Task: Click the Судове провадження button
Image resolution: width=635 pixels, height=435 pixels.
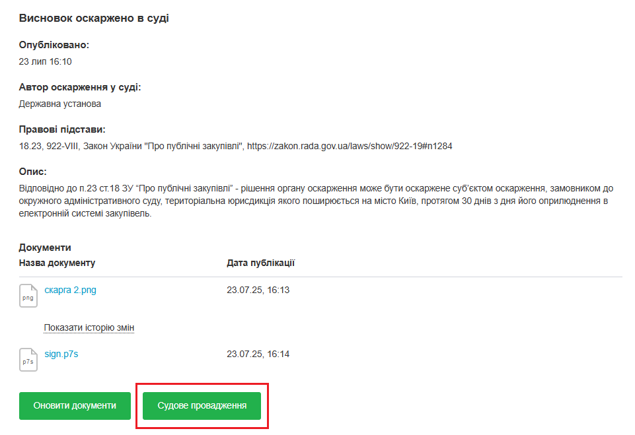Action: (x=202, y=405)
